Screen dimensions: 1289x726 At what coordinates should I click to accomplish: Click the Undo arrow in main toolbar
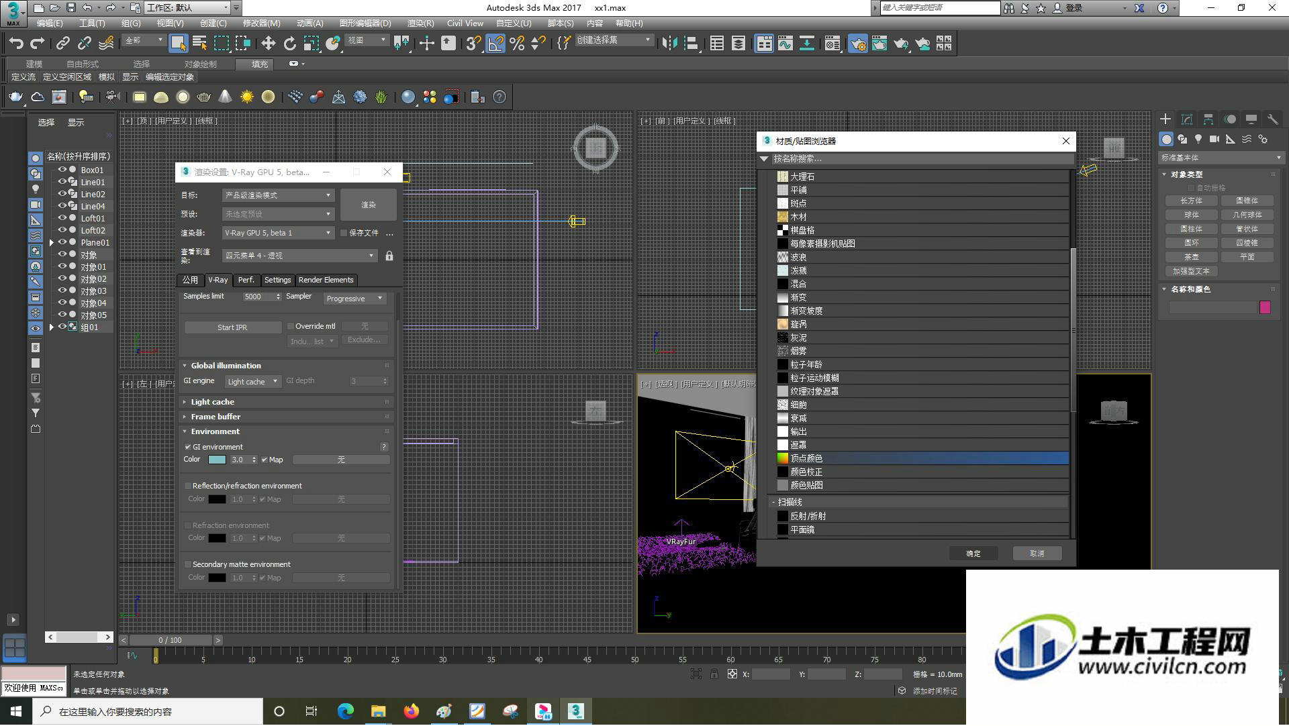coord(16,44)
